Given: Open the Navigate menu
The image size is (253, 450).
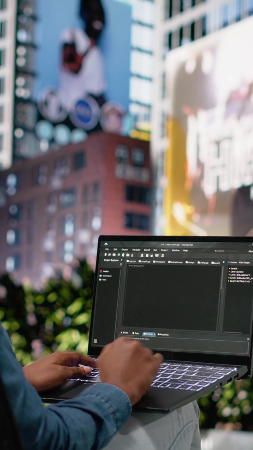Looking at the screenshot, I should point(136,250).
